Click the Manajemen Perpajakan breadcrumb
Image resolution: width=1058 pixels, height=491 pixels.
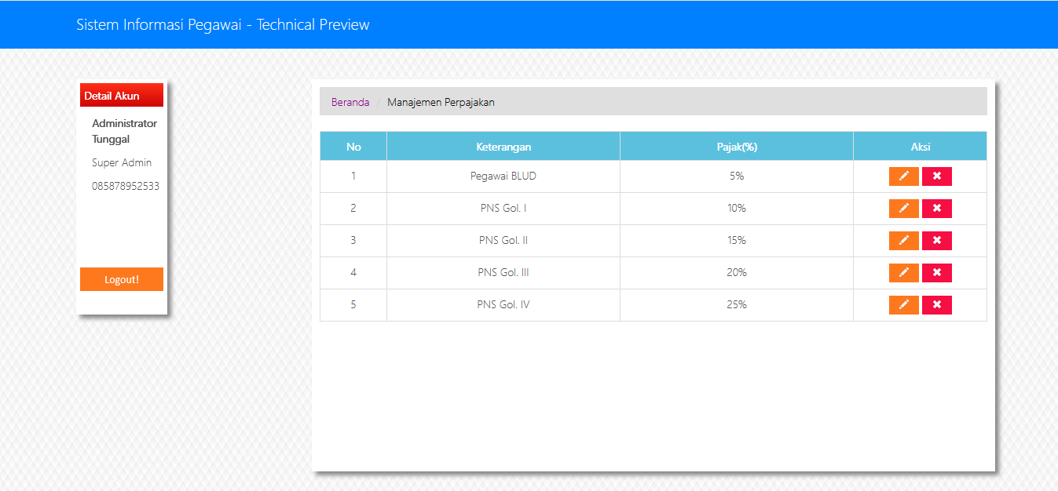pyautogui.click(x=441, y=102)
